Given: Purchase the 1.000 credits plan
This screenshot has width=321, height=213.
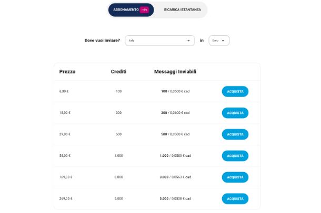Looking at the screenshot, I should (x=235, y=156).
